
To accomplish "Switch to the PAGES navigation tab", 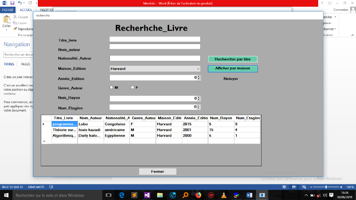I will pos(25,64).
